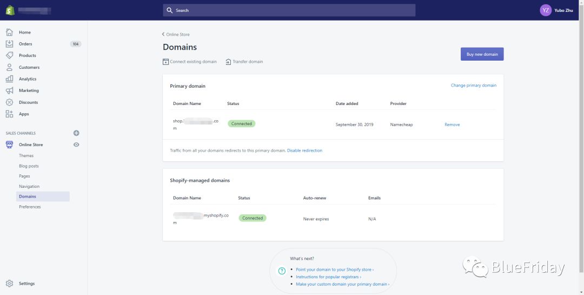Open Marketing in sidebar
Viewport: 584px width, 295px height.
click(x=29, y=90)
